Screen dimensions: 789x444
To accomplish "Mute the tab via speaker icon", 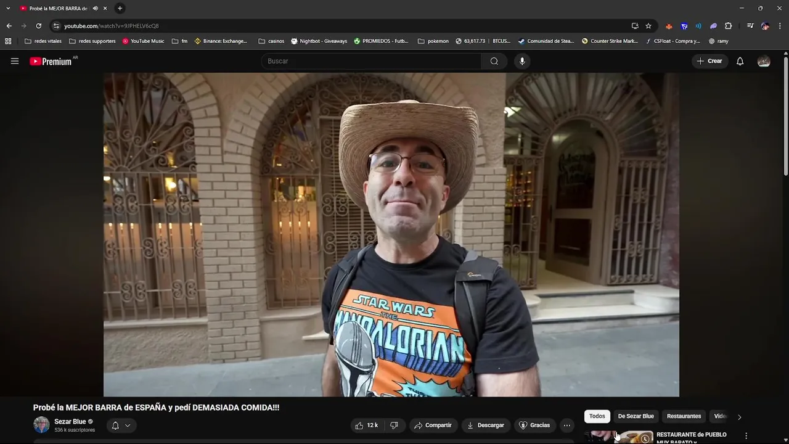I will (x=95, y=9).
